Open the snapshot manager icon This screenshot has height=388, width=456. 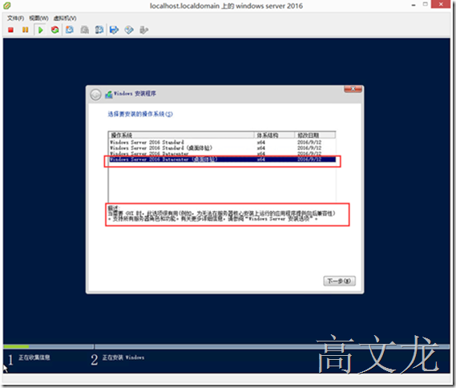coord(99,30)
